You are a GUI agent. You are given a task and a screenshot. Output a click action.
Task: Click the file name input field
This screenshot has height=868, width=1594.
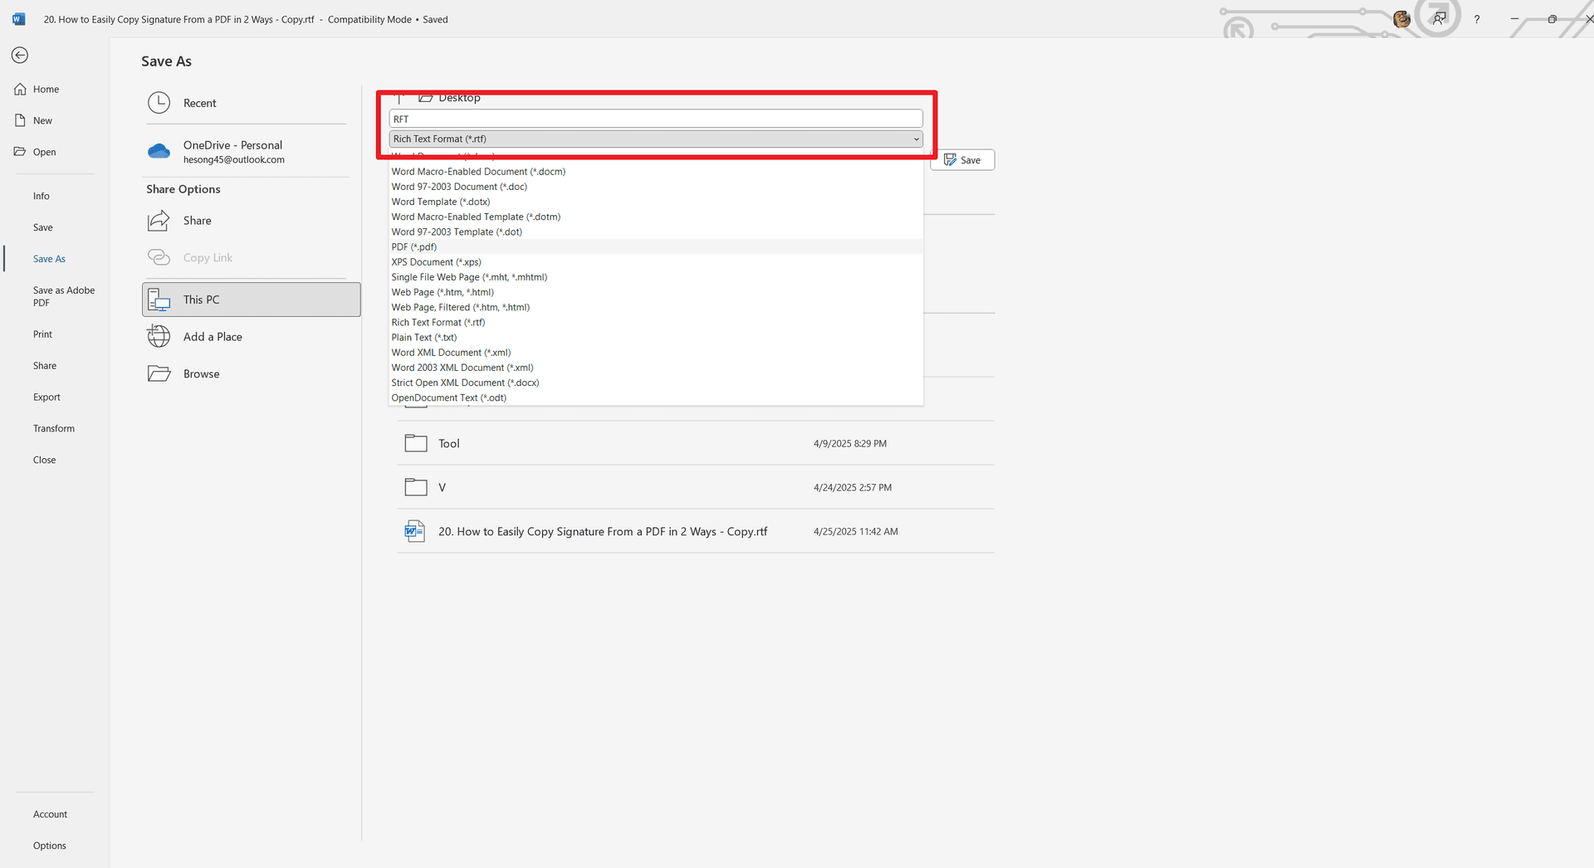click(655, 119)
